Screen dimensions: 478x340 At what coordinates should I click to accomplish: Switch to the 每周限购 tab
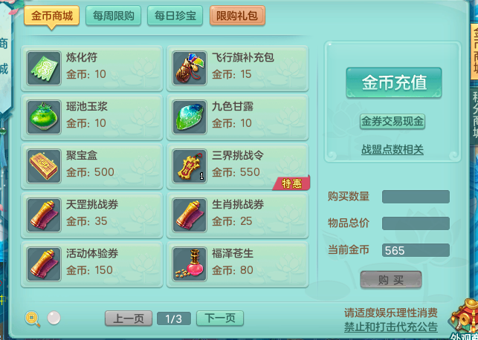click(114, 16)
